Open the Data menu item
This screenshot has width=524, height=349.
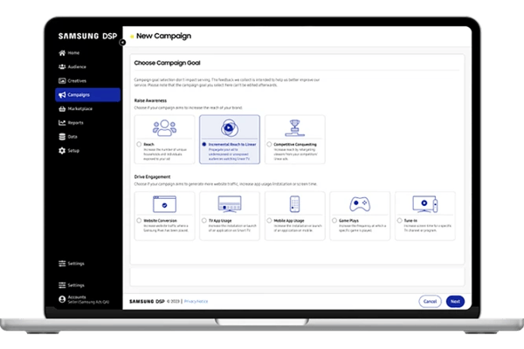(x=73, y=137)
